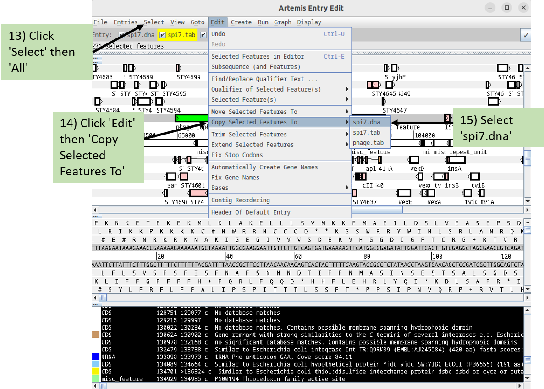The image size is (544, 389).
Task: Select the tRNA Phe row in feature list
Action: point(206,357)
